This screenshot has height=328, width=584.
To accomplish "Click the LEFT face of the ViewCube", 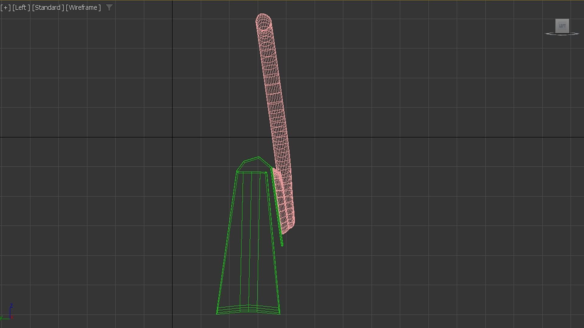I will (x=562, y=26).
